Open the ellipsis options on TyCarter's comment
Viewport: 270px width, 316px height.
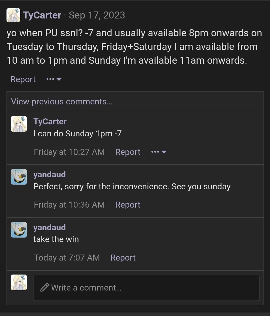click(155, 152)
